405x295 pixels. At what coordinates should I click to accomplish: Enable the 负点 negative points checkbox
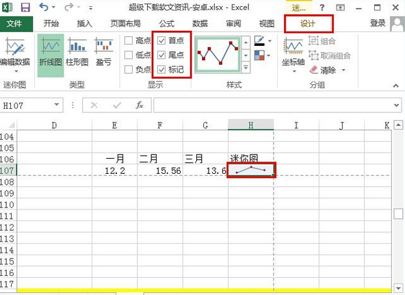point(129,70)
